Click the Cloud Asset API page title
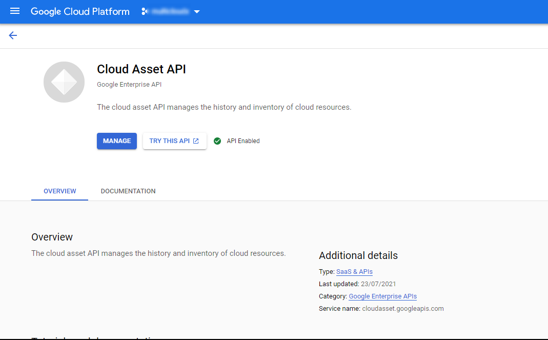Image resolution: width=548 pixels, height=340 pixels. 141,69
